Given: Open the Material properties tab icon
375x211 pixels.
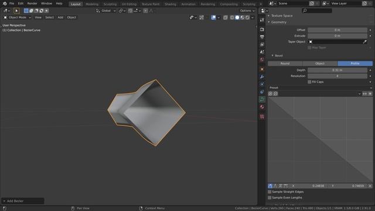Looking at the screenshot, I should (262, 107).
